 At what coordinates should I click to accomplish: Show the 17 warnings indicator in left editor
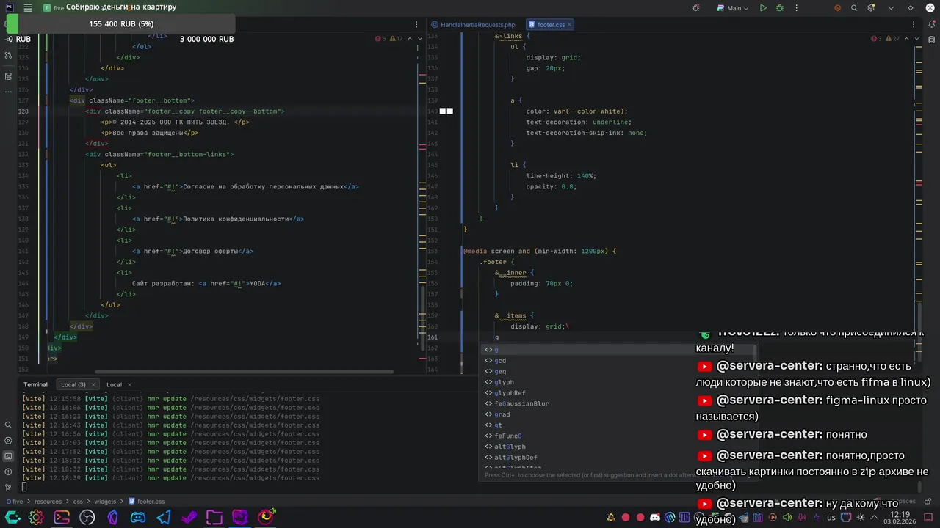395,39
